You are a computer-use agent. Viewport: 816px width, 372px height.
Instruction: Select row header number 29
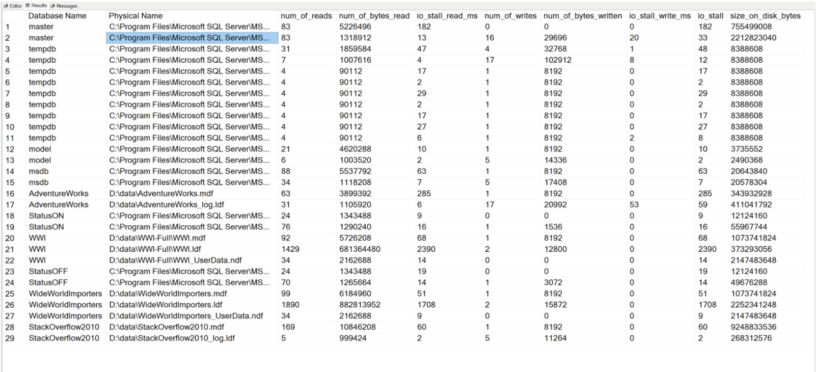10,338
